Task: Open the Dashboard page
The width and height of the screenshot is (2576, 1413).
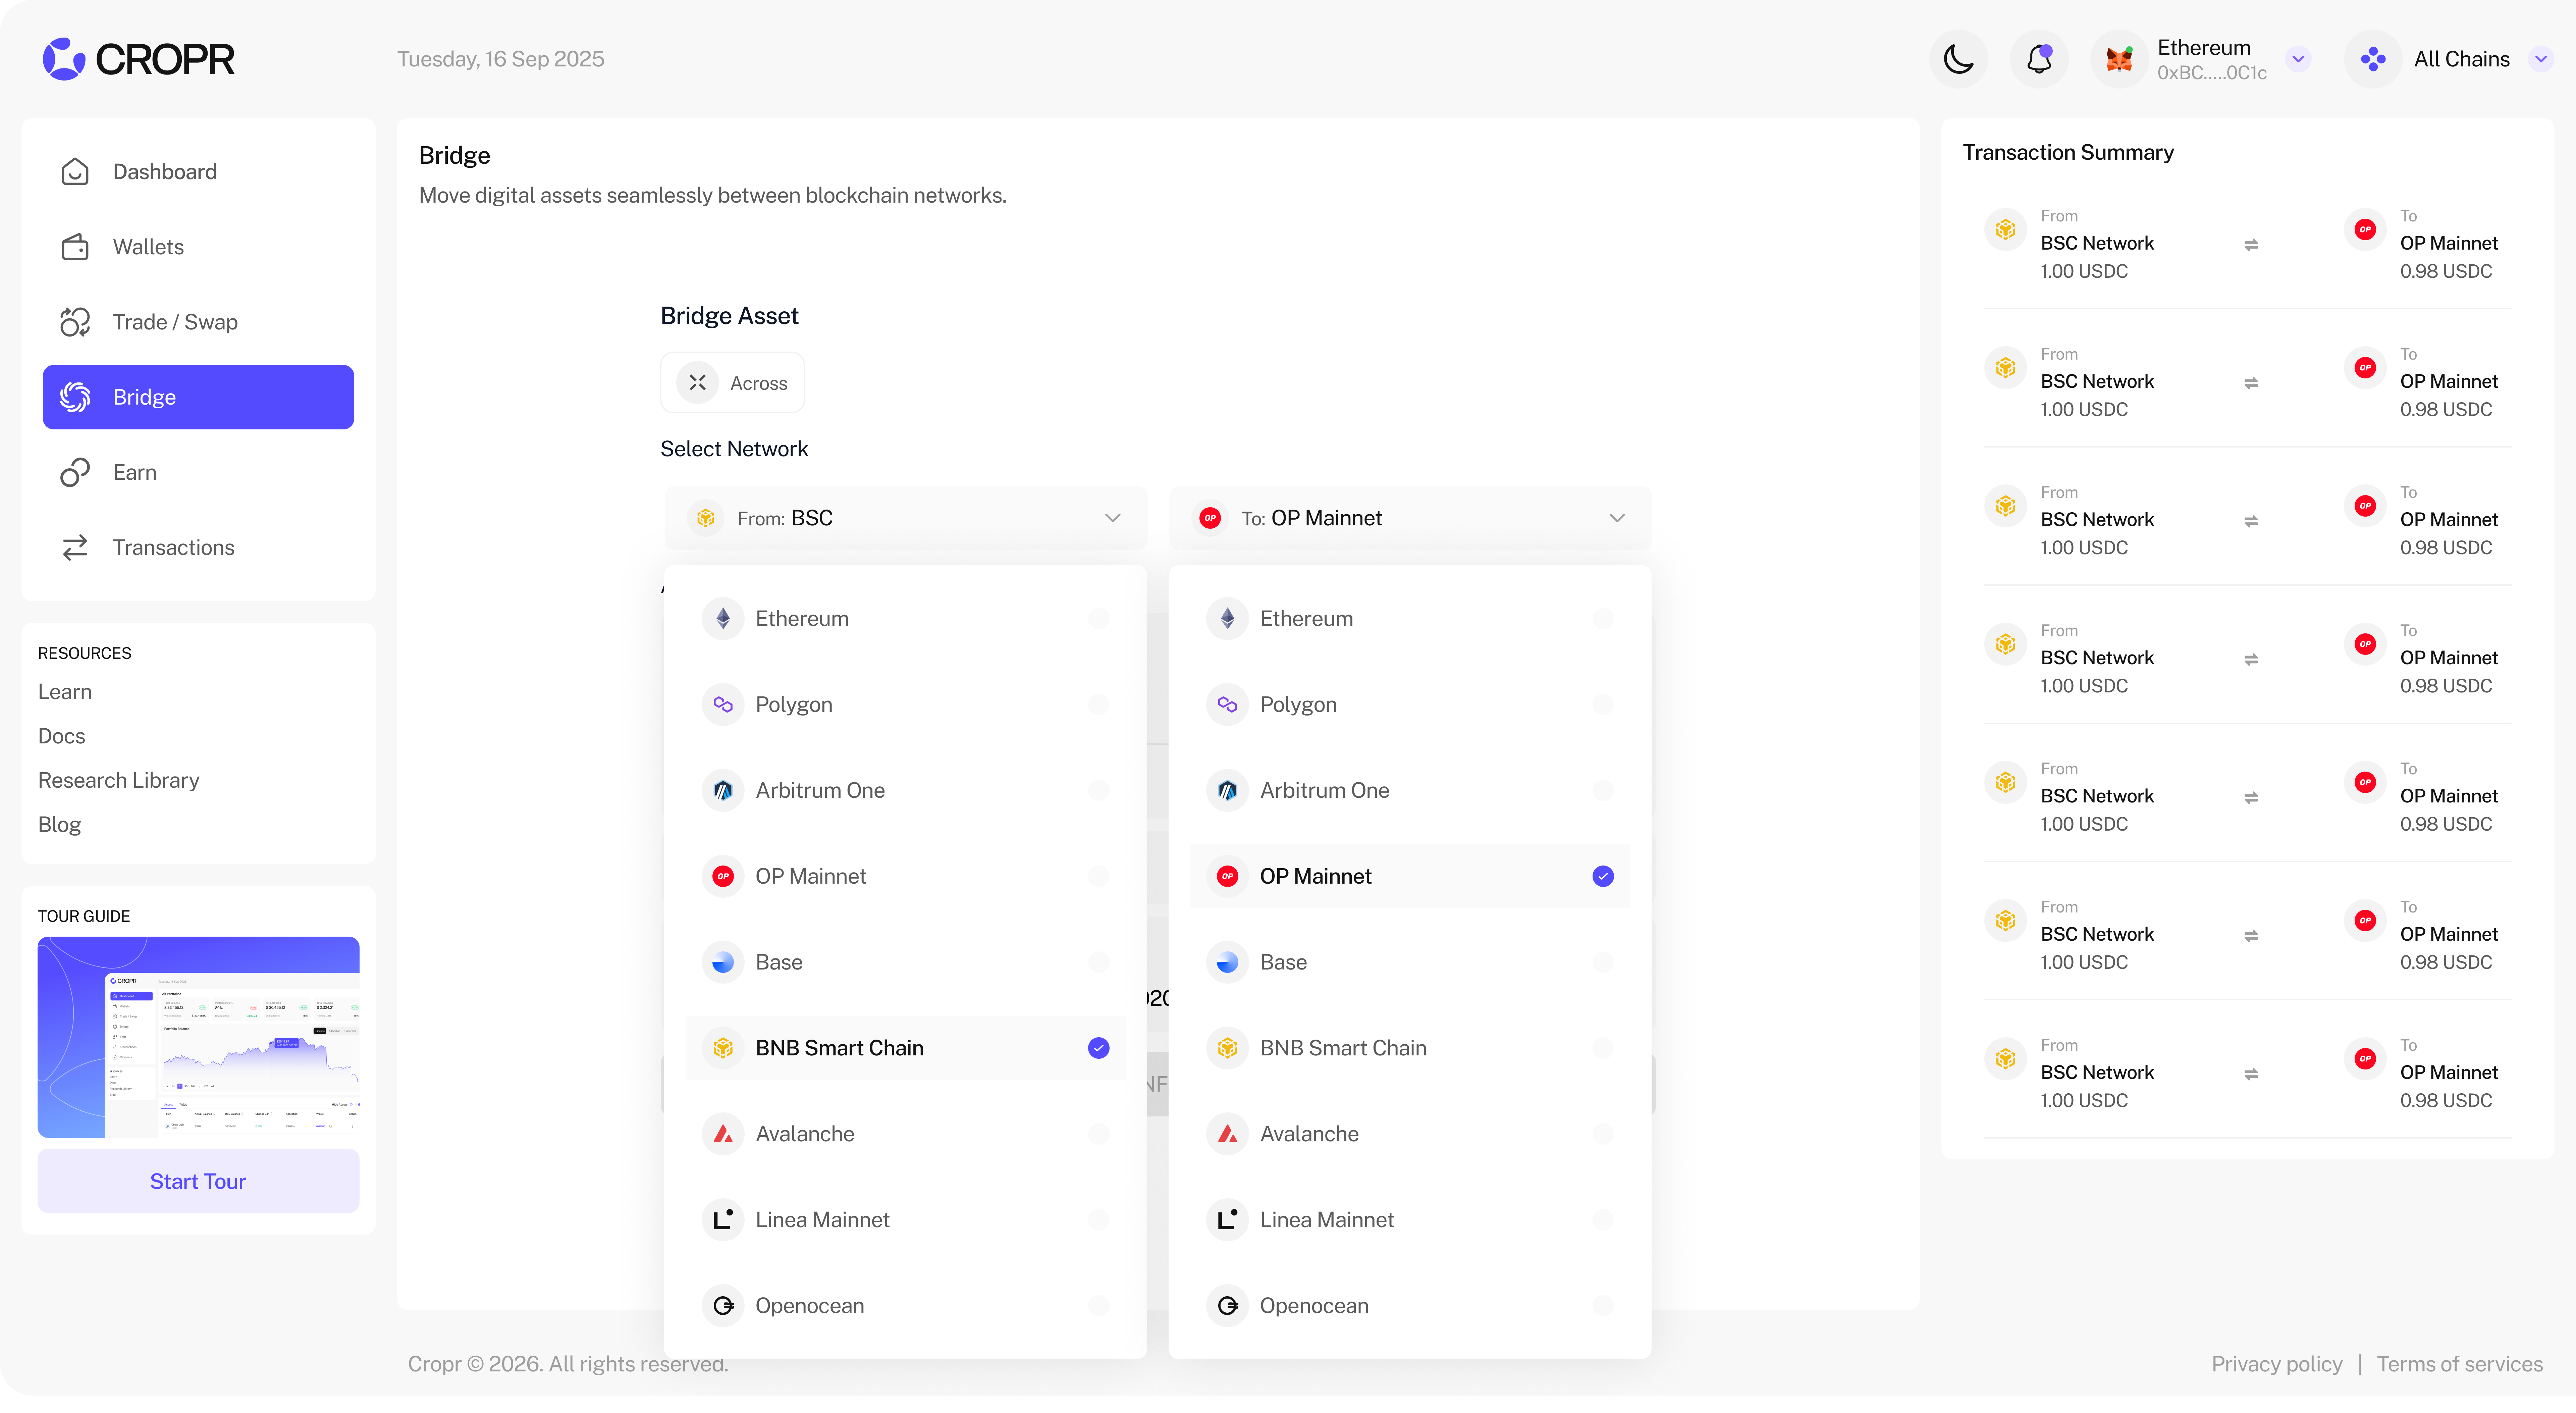Action: click(198, 172)
